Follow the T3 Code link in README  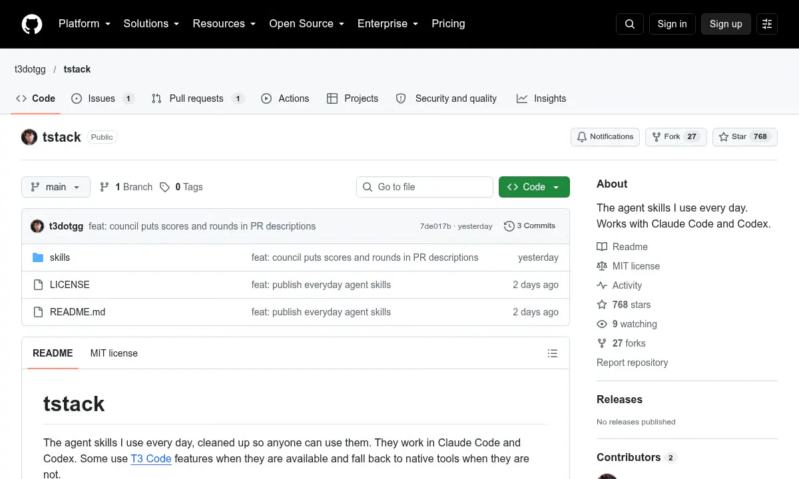click(x=151, y=458)
